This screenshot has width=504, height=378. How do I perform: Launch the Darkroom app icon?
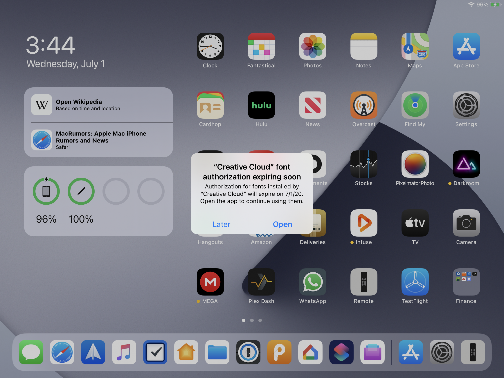(x=466, y=164)
